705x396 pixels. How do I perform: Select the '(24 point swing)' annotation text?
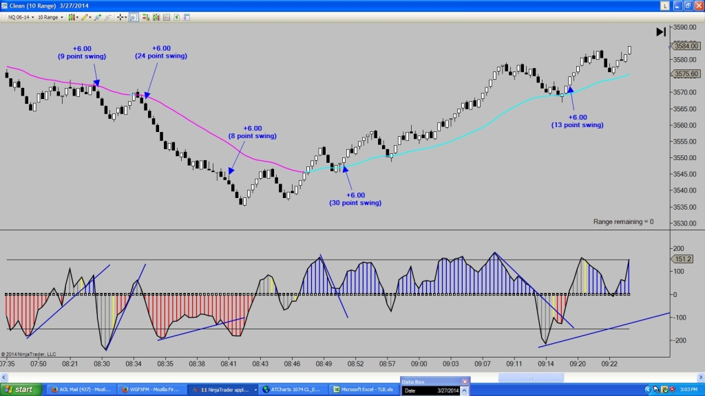161,56
